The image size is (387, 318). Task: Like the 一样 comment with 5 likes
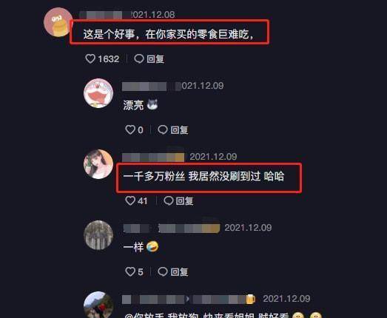130,272
